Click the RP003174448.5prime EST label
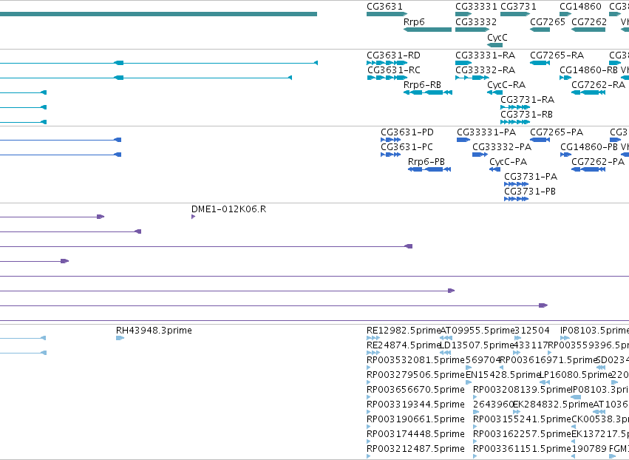629x460 pixels. coord(415,435)
